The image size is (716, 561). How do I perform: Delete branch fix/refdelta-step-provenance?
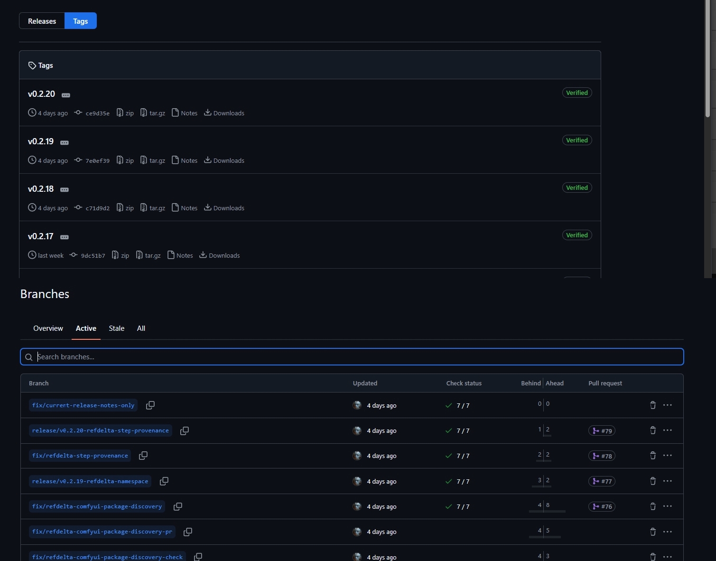653,456
